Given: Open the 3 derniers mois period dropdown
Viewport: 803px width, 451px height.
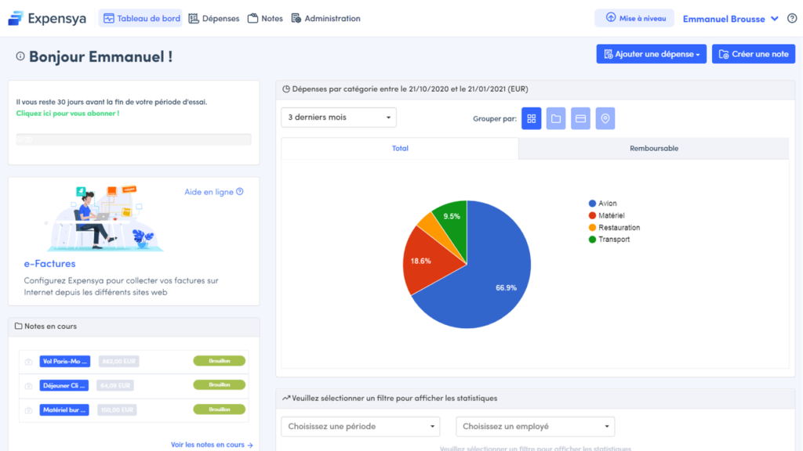Looking at the screenshot, I should click(339, 117).
